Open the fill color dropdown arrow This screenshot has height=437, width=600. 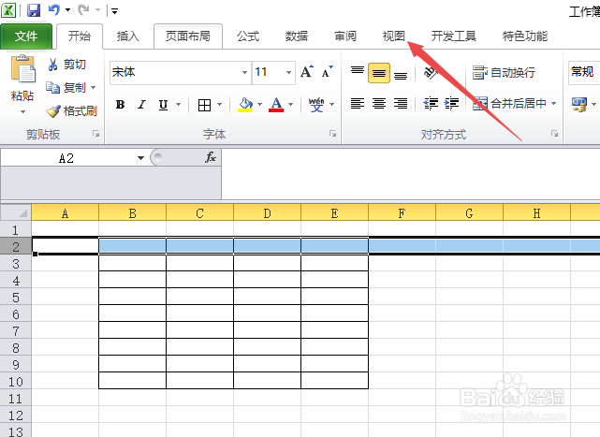pos(260,104)
